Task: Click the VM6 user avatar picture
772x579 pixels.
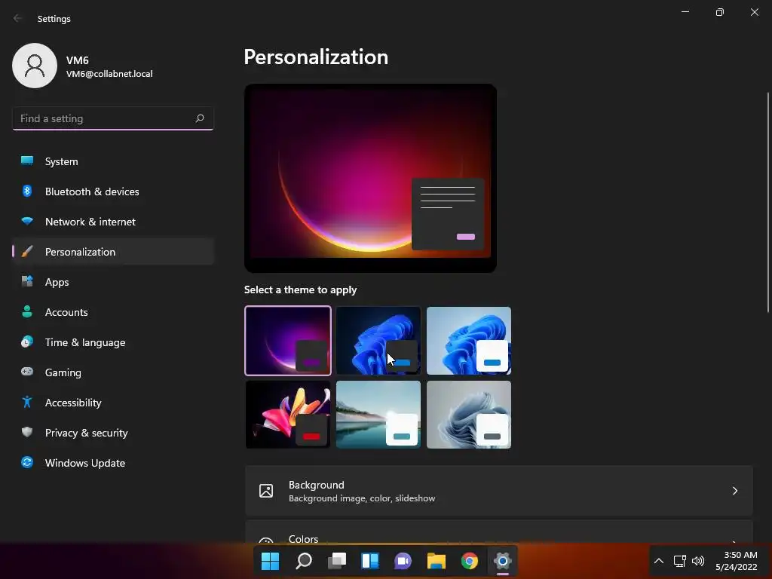Action: 35,66
